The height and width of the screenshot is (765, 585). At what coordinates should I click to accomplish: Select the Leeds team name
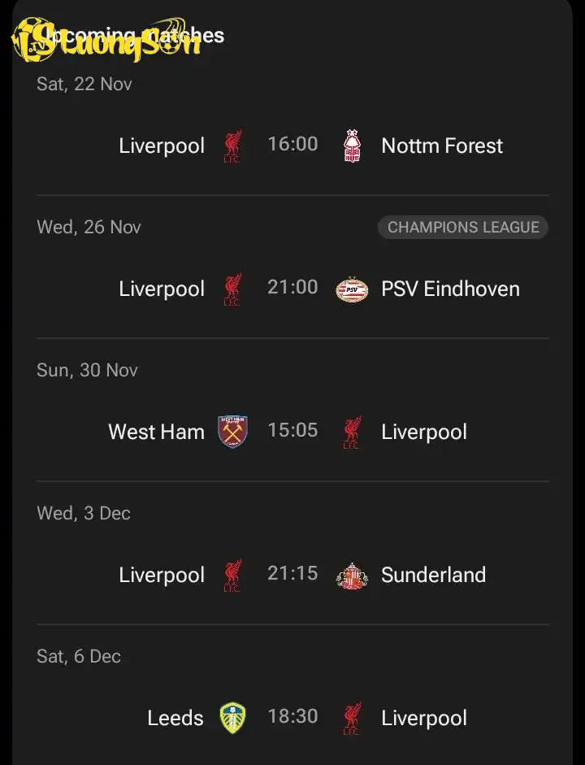click(x=175, y=718)
